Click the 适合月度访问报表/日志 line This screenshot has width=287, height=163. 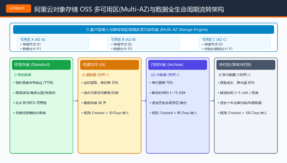point(100,93)
